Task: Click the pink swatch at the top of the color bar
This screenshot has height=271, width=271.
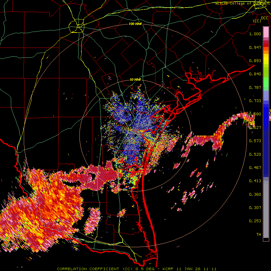Action: [266, 32]
